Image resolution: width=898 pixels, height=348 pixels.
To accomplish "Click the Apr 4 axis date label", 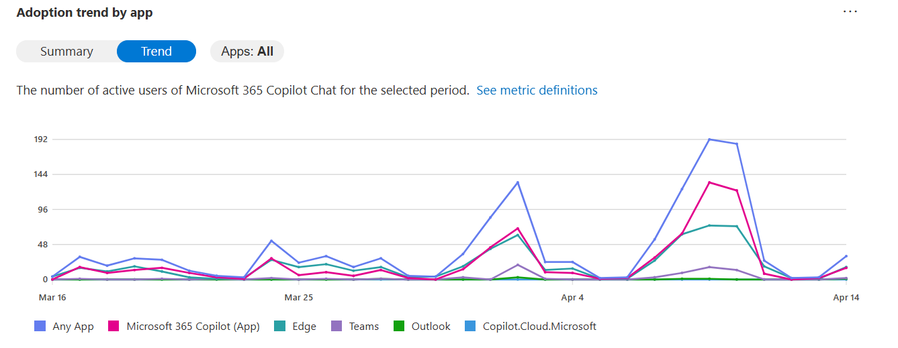I will tap(572, 296).
